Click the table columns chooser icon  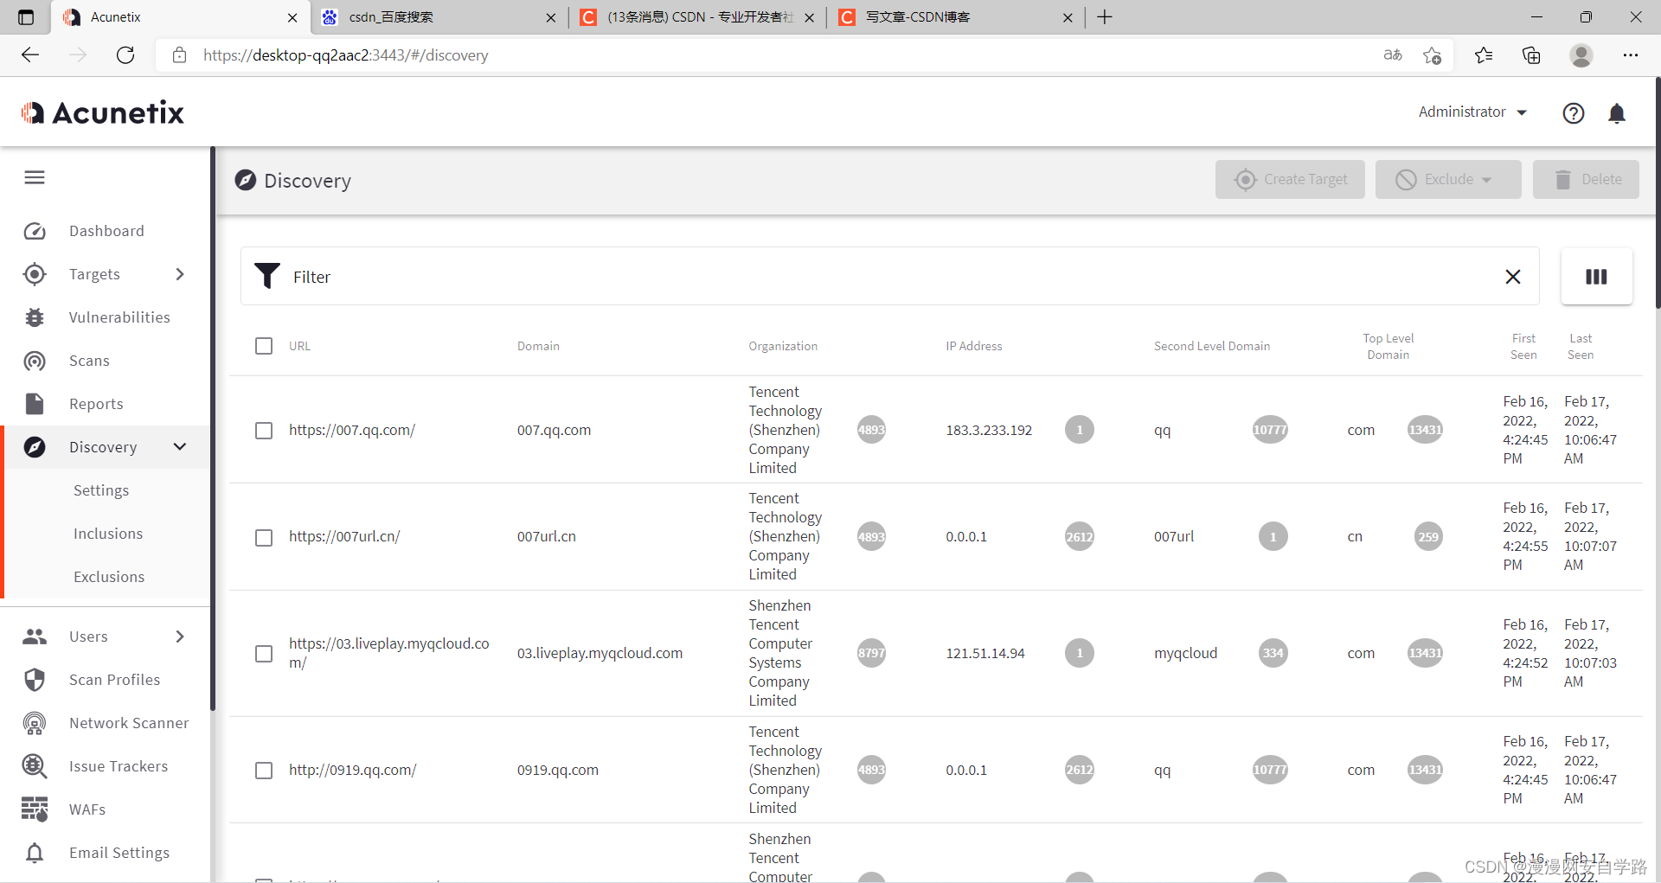[x=1596, y=277]
